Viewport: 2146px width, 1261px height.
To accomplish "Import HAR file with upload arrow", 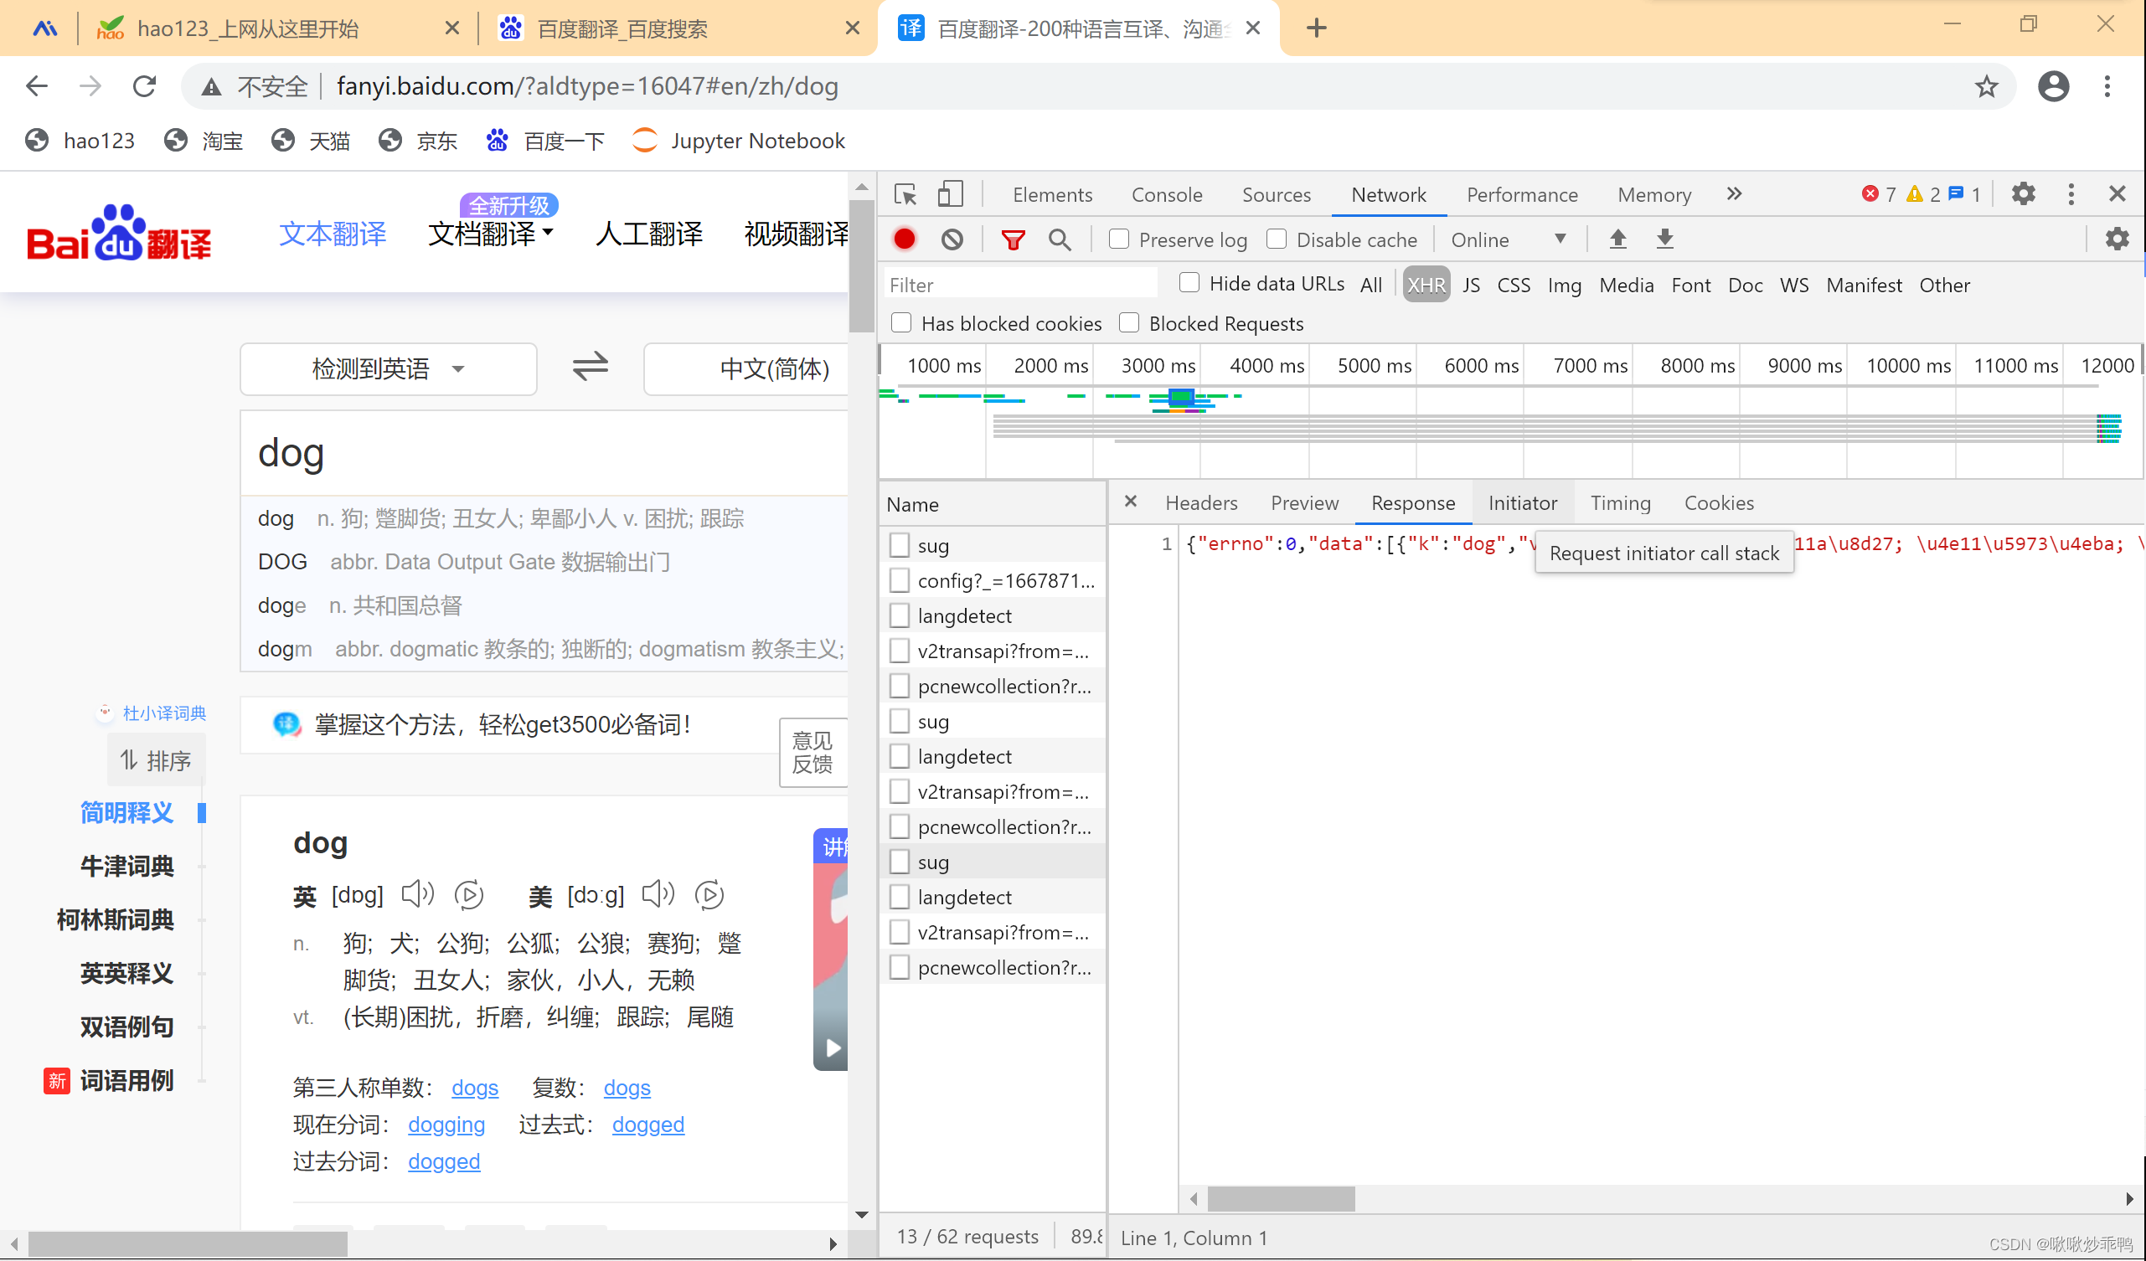I will (x=1617, y=239).
